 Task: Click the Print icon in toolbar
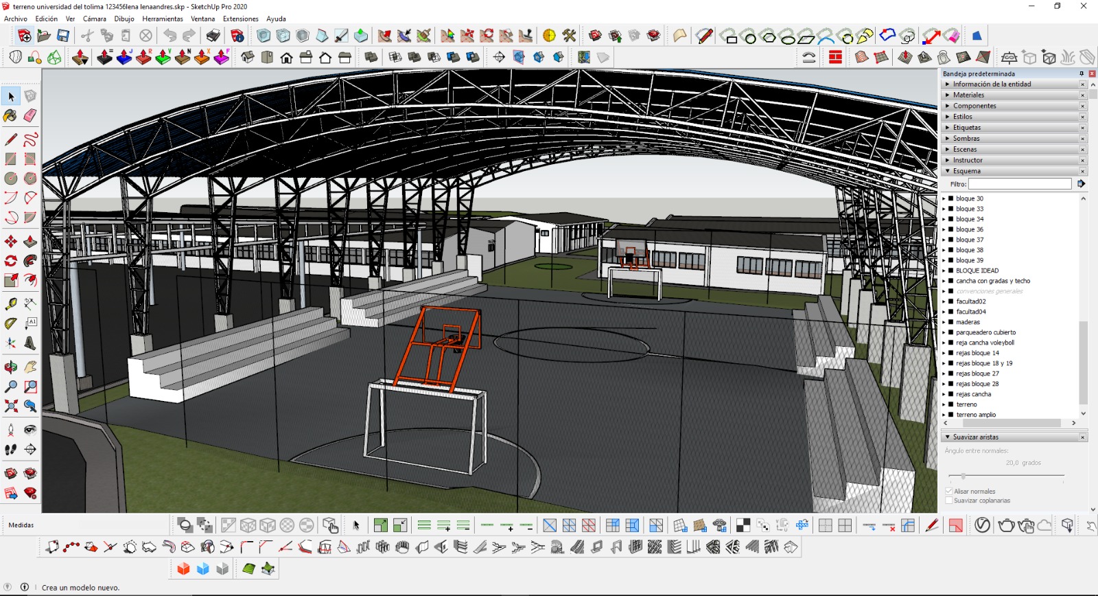click(x=213, y=36)
